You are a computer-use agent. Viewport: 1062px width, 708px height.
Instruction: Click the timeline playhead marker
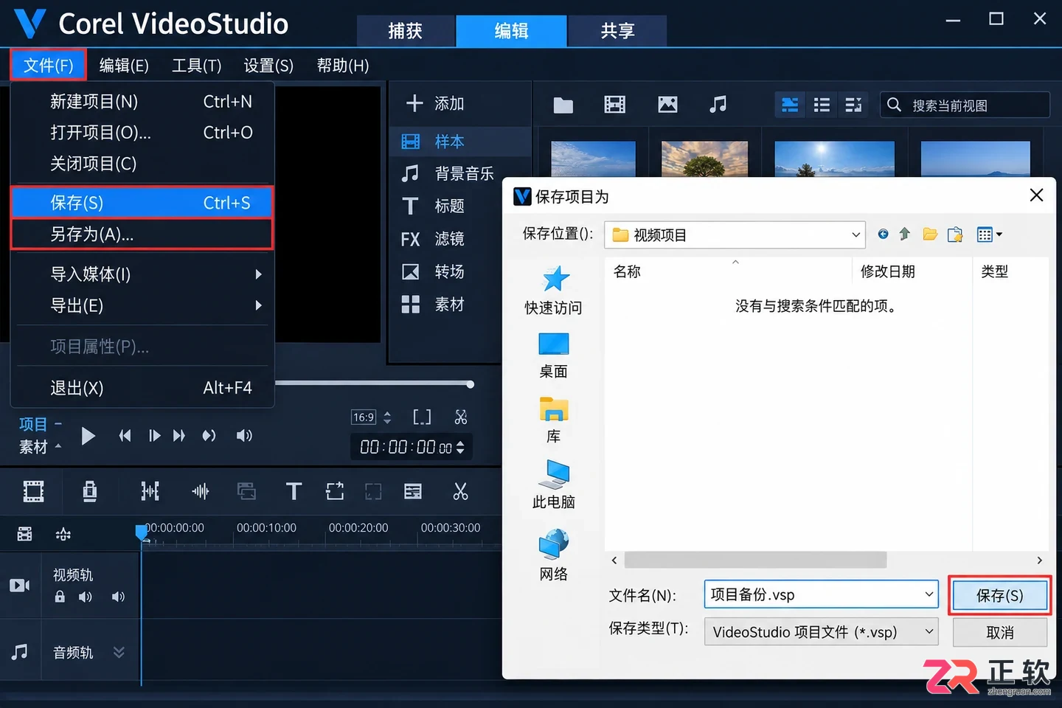click(141, 532)
